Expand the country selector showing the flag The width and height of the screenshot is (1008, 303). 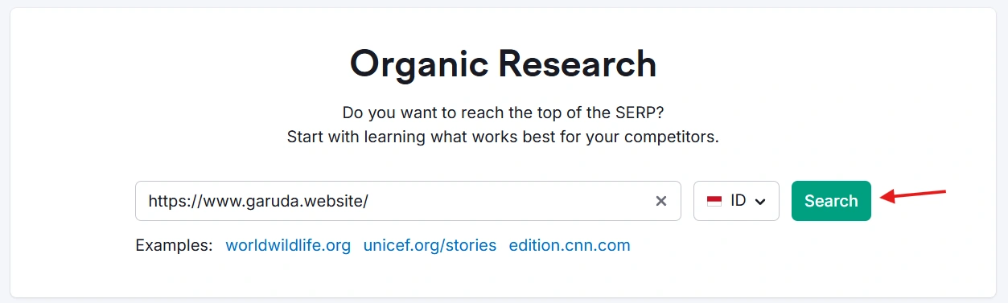tap(736, 201)
